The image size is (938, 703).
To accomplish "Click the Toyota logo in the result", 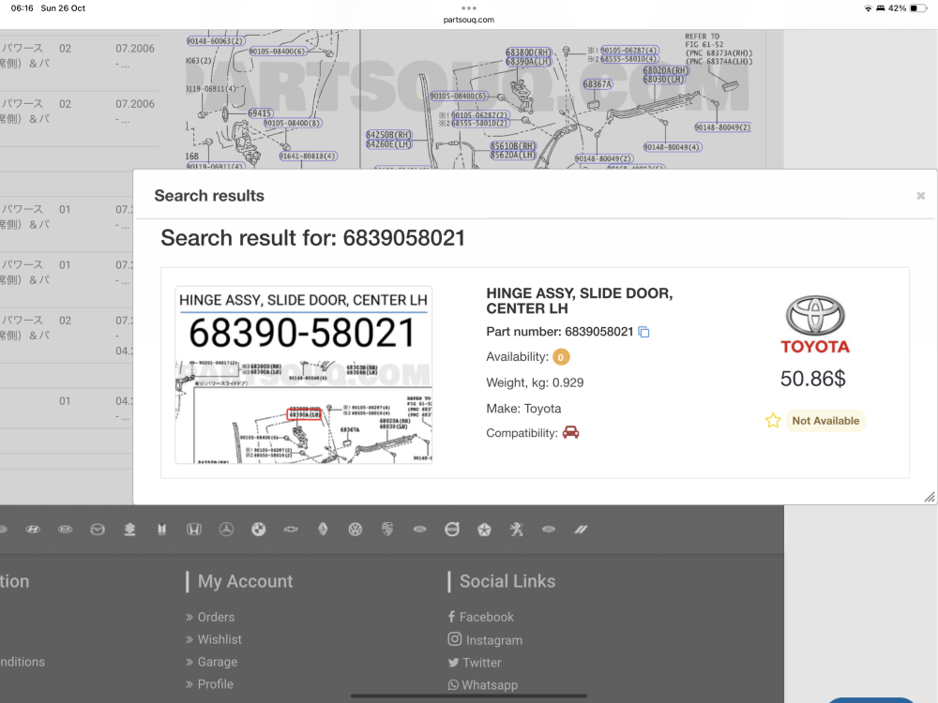I will coord(815,324).
